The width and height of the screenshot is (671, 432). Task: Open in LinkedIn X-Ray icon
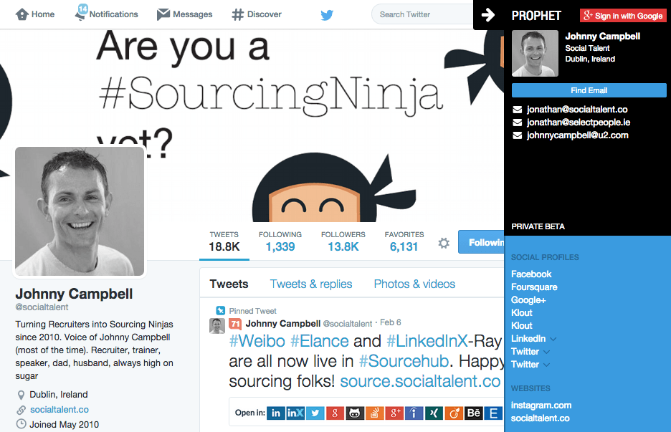(x=295, y=413)
